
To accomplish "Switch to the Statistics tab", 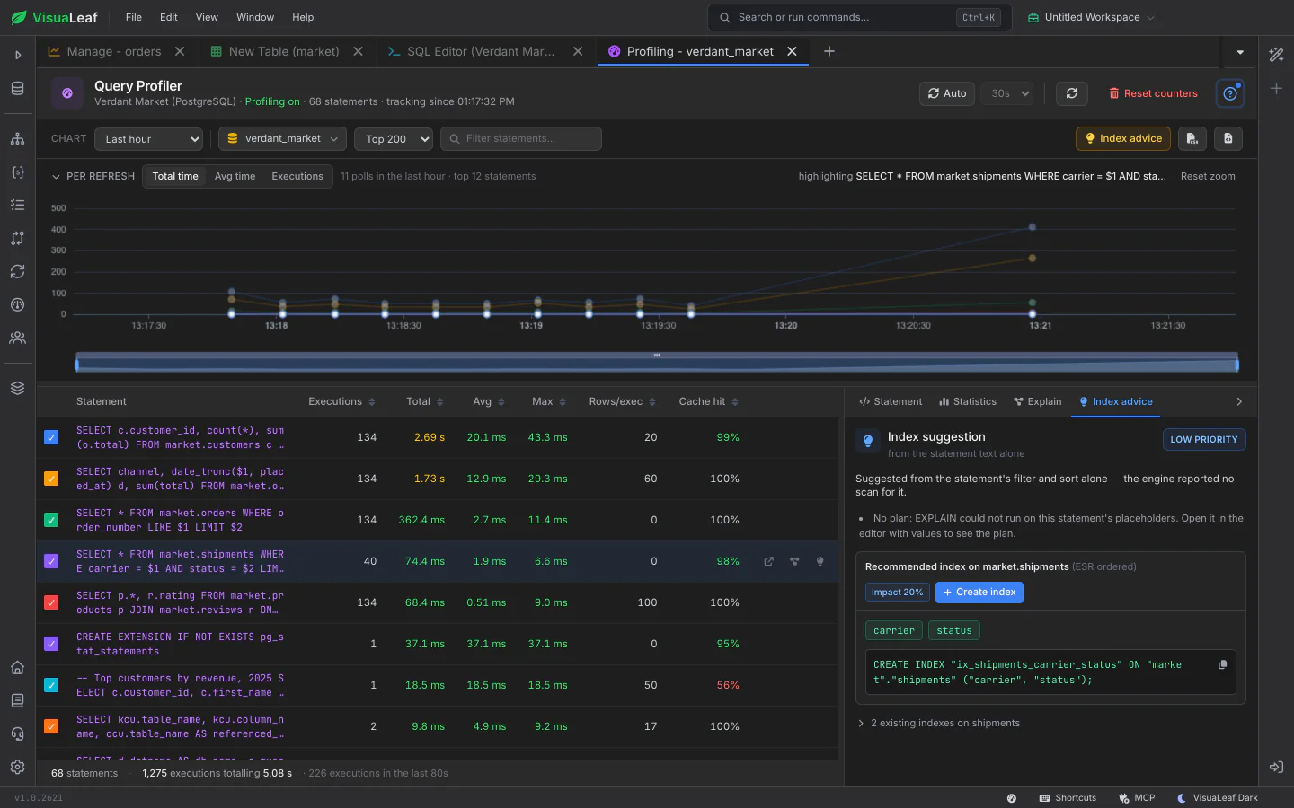I will (x=968, y=402).
